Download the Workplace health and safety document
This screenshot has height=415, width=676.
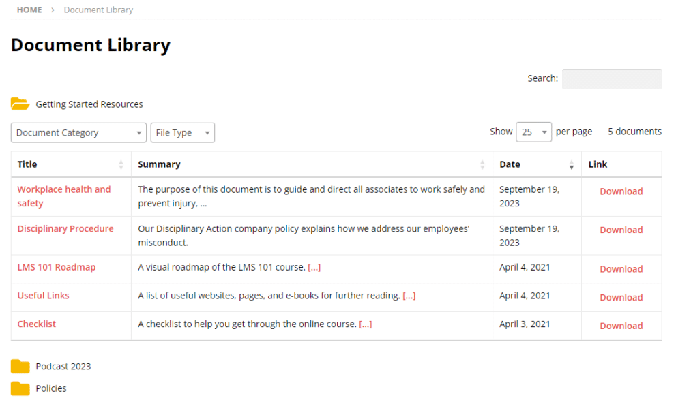click(x=621, y=191)
